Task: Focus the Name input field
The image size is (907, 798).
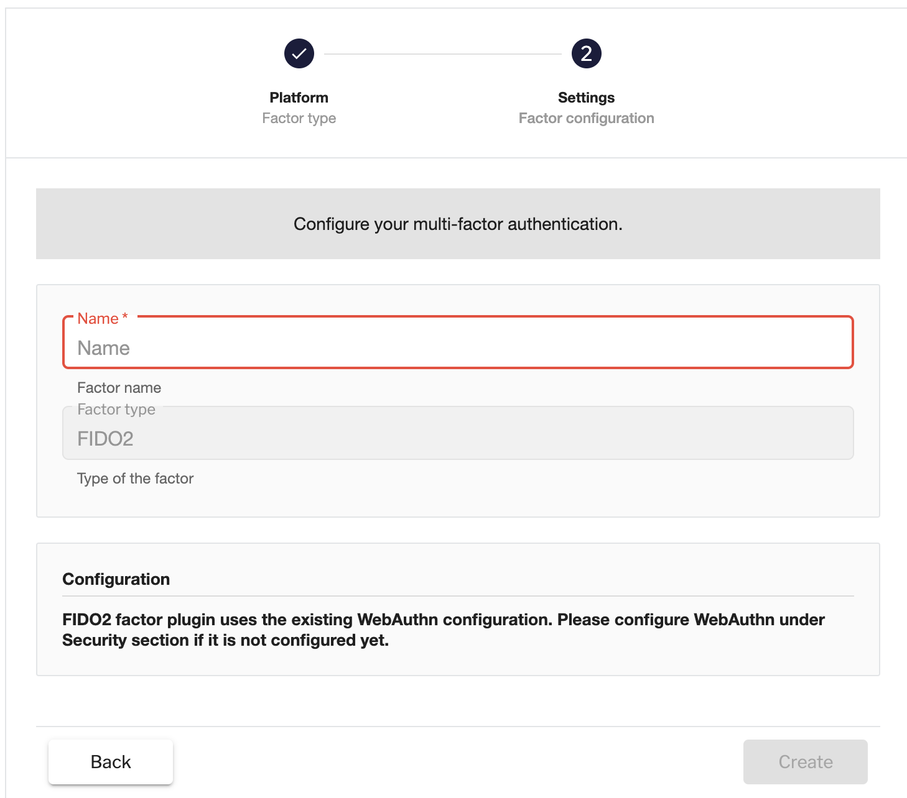Action: point(458,348)
